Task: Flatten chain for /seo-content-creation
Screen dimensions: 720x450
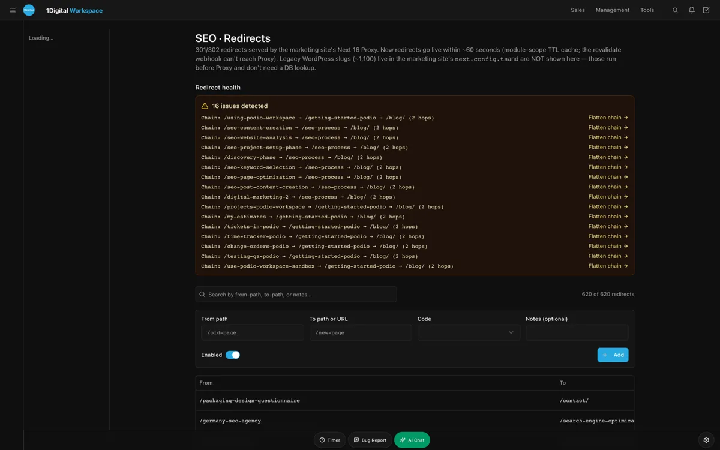Action: [x=608, y=127]
